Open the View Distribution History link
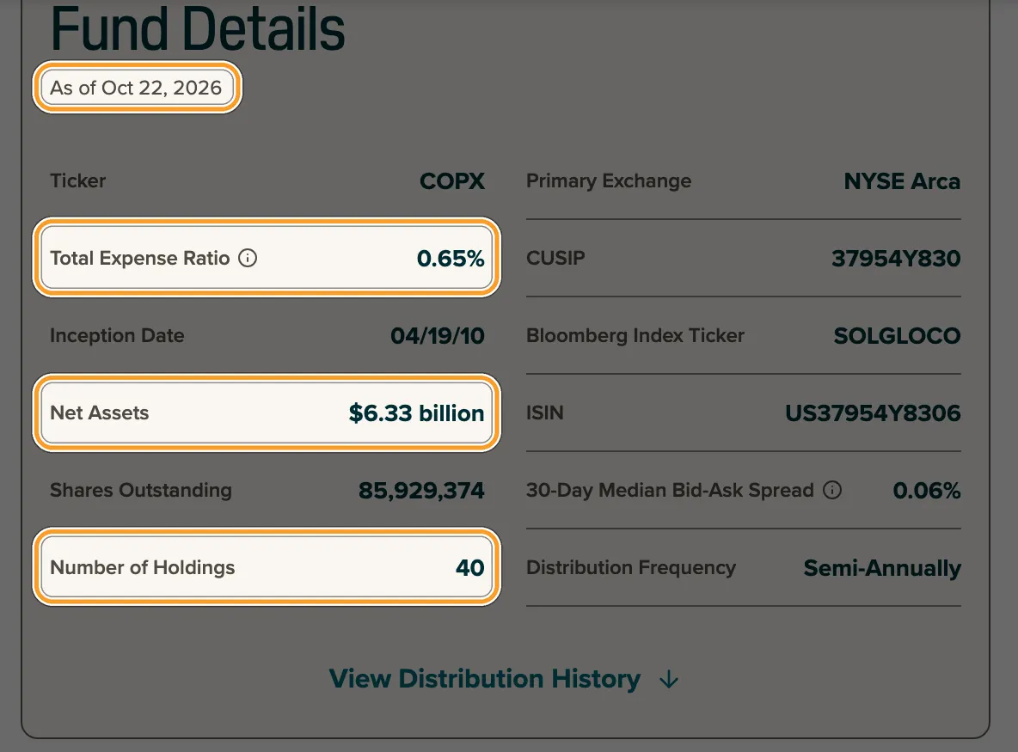Viewport: 1018px width, 752px height. (x=484, y=679)
